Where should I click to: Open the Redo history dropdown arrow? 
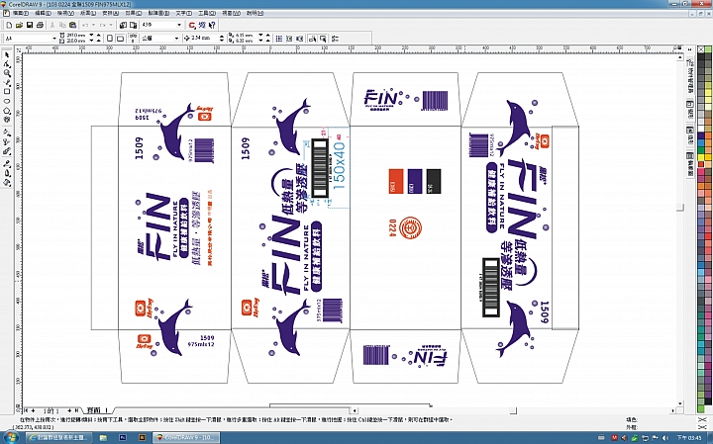tap(111, 25)
